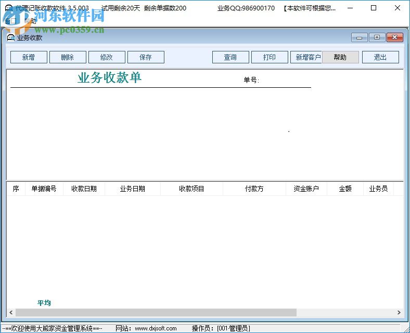
Task: Open the 查询 search function
Action: coord(230,57)
